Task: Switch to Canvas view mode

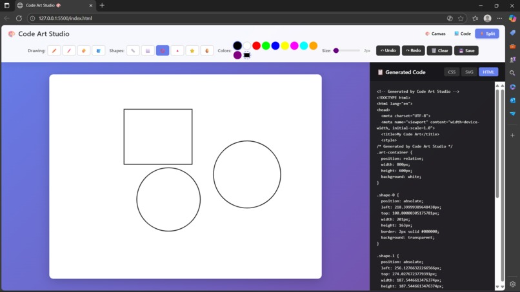Action: [435, 34]
